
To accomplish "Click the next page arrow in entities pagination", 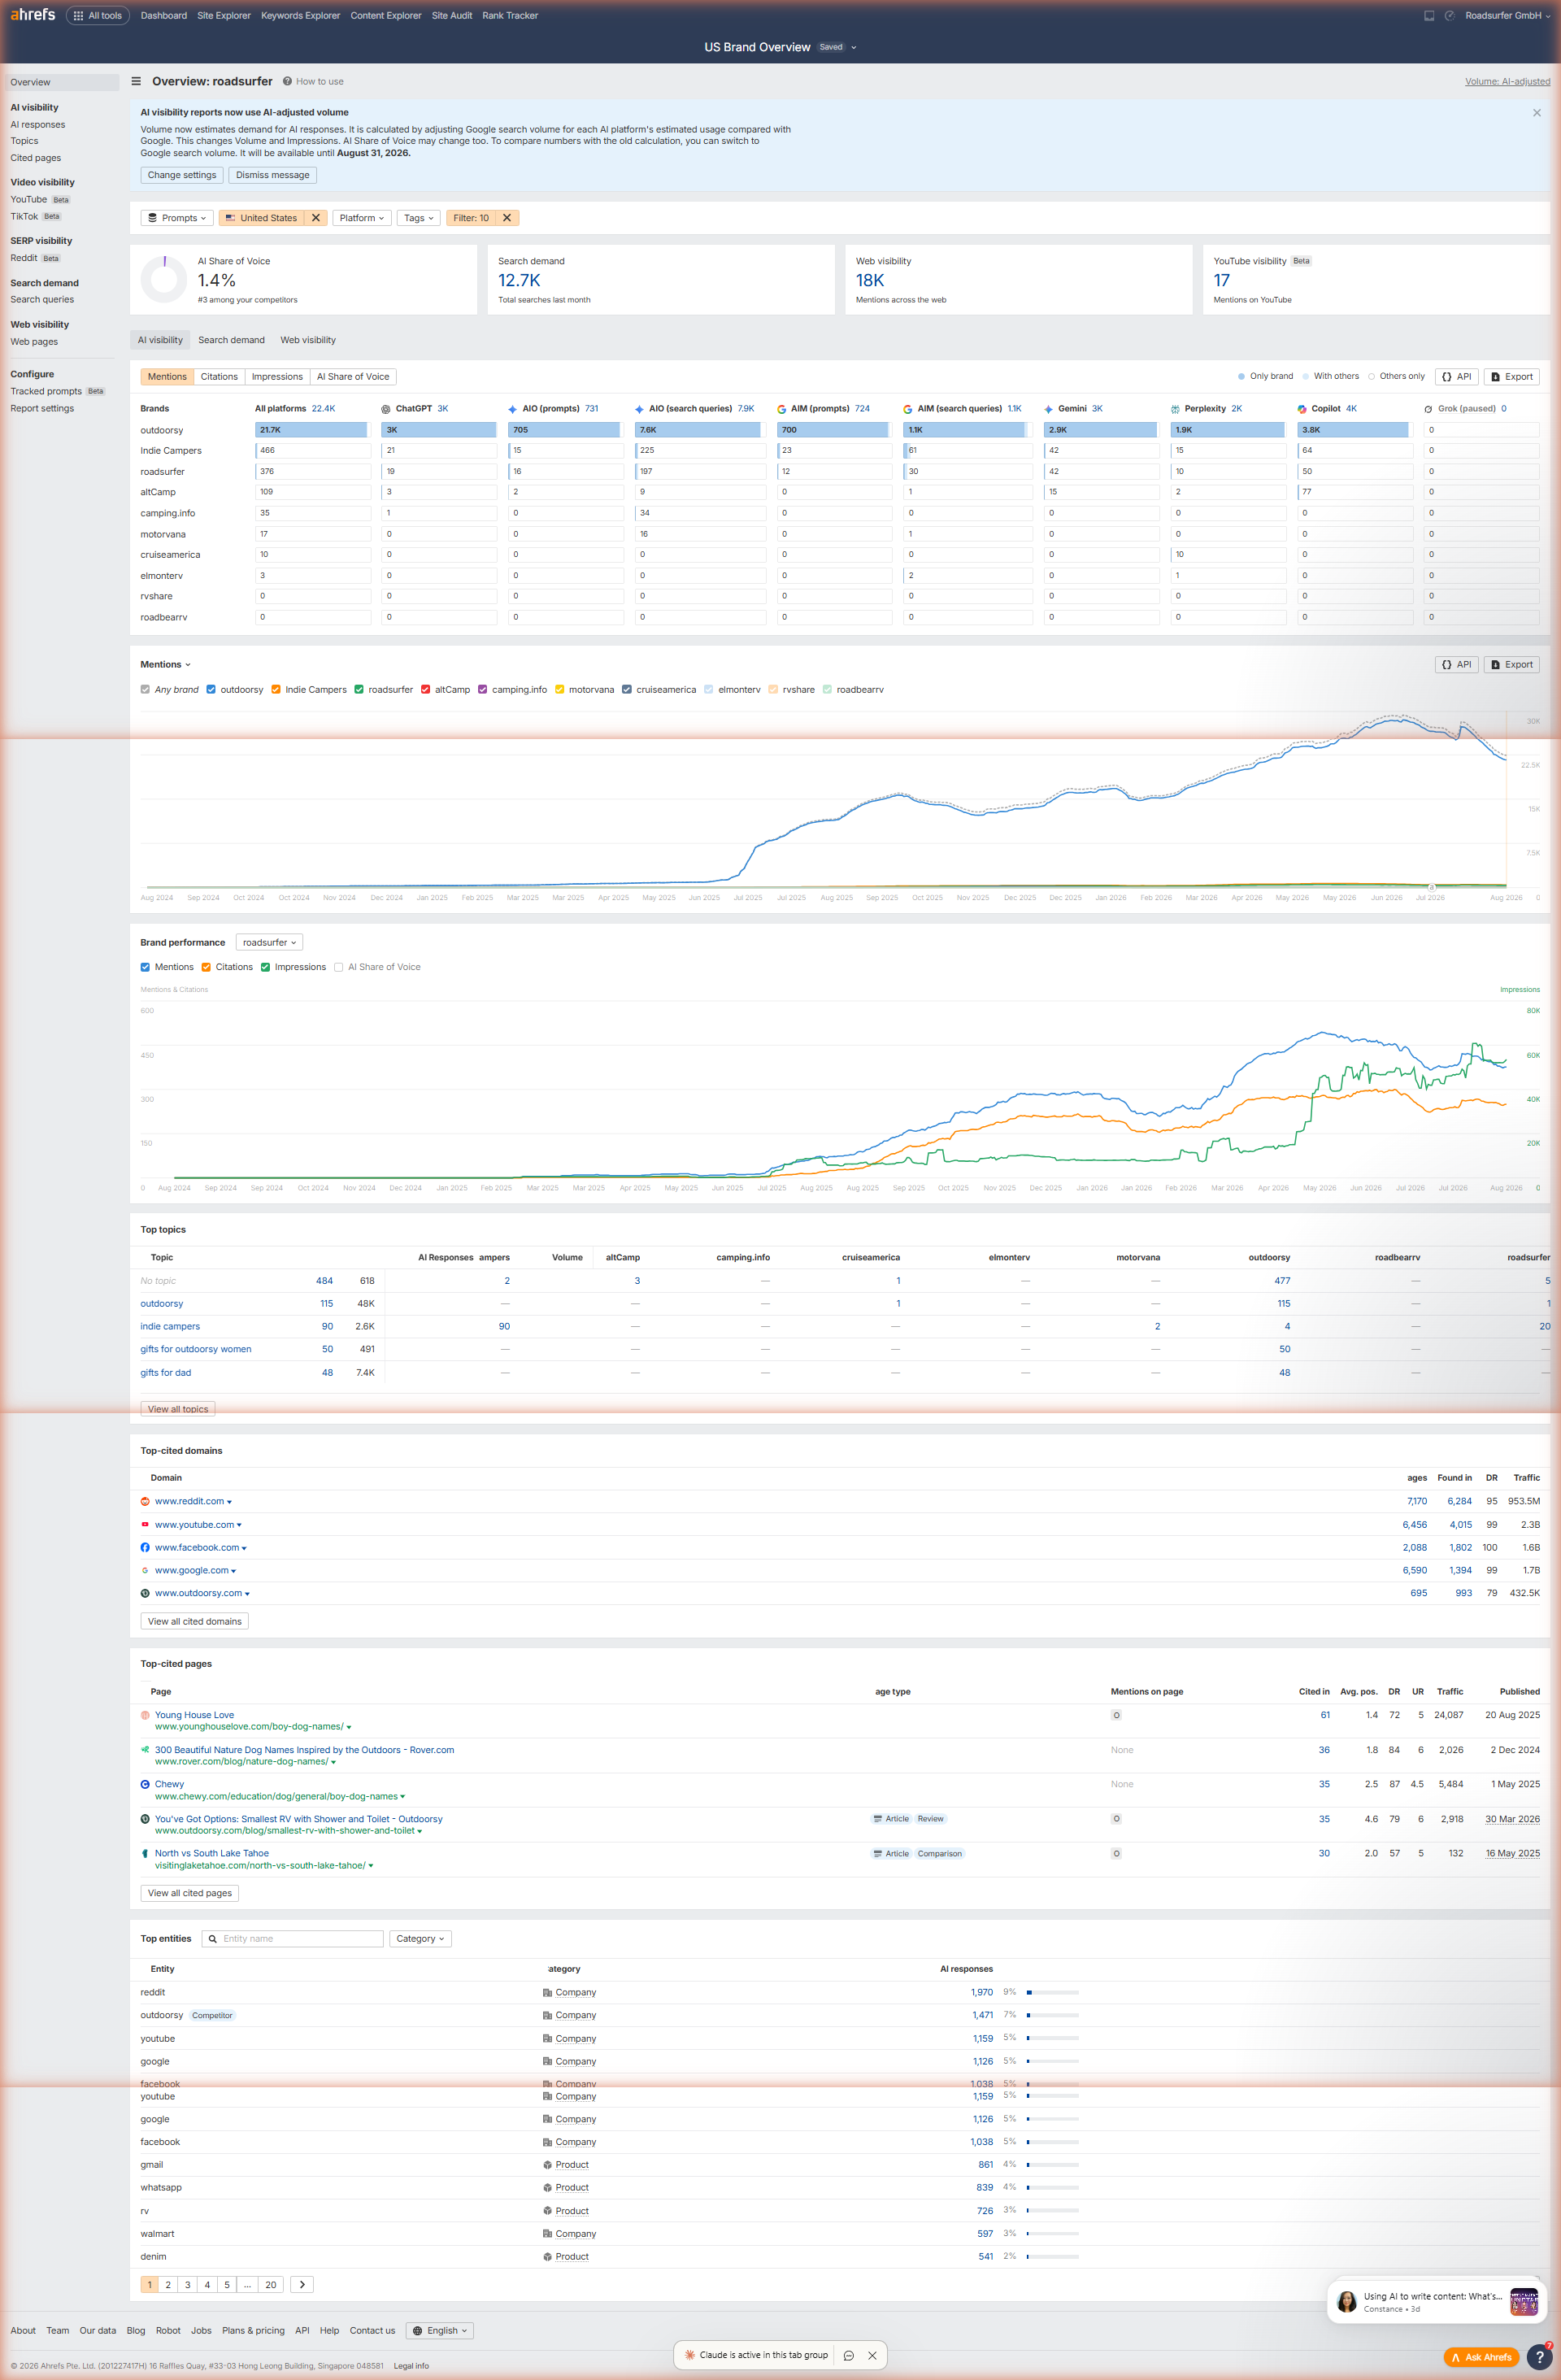I will [302, 2284].
